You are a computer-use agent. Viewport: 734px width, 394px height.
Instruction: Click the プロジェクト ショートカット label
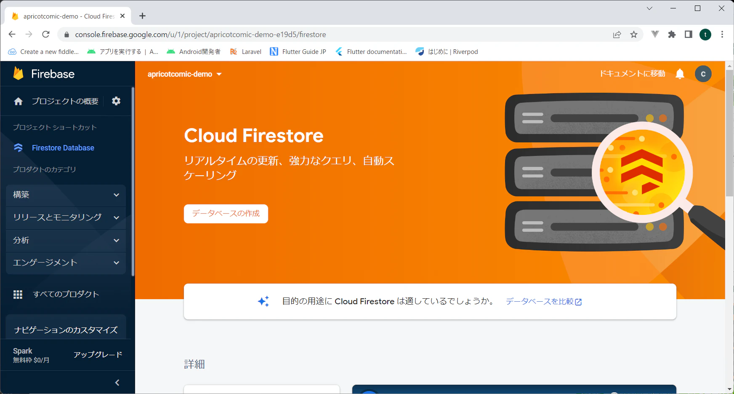coord(55,127)
